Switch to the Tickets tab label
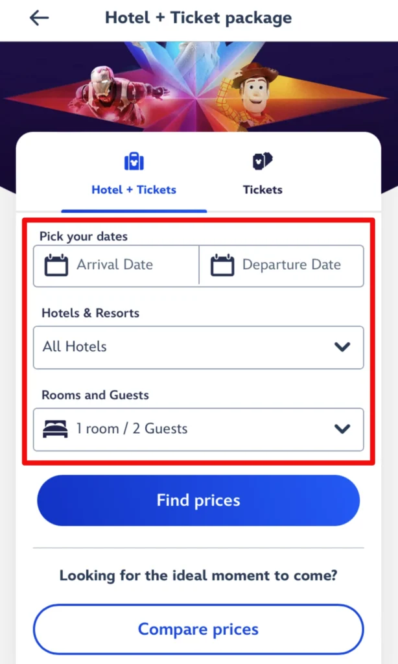Image resolution: width=398 pixels, height=664 pixels. [263, 190]
